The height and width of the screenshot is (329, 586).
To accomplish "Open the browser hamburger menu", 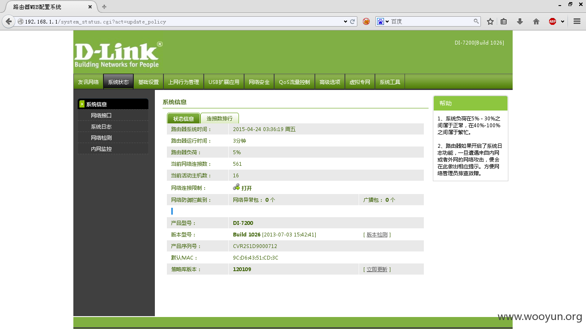I will (x=577, y=21).
